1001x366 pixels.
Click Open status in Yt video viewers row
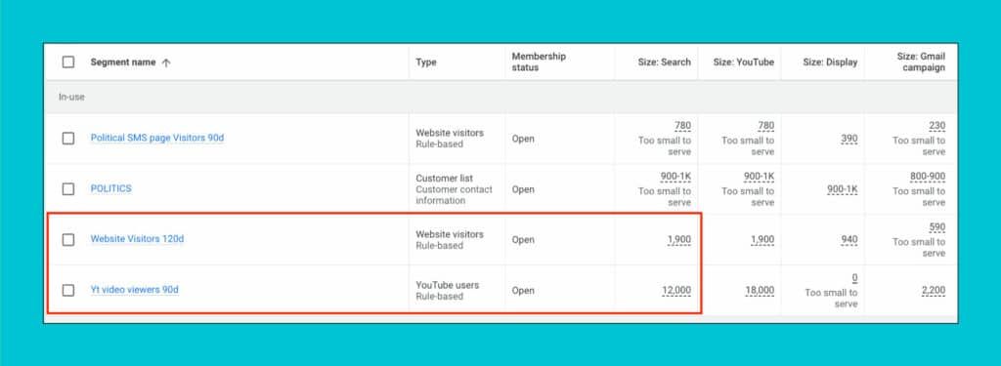point(523,290)
